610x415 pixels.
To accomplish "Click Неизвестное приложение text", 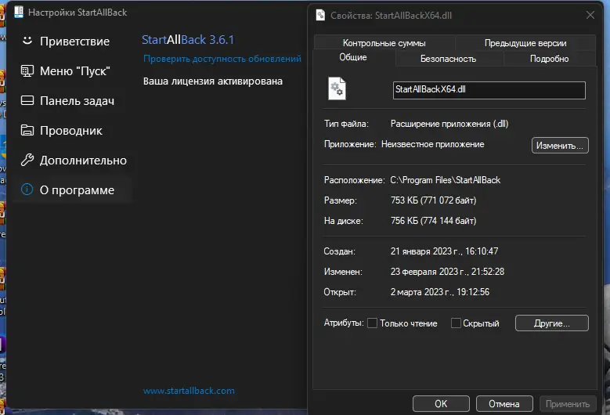I will [x=432, y=144].
